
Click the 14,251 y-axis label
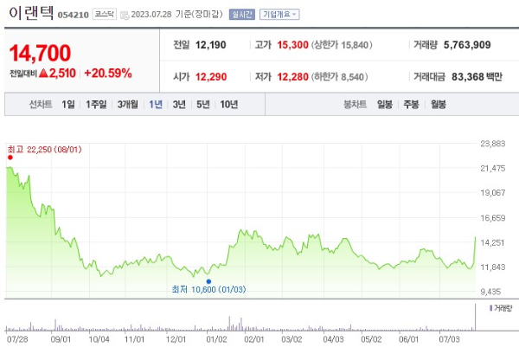point(493,242)
